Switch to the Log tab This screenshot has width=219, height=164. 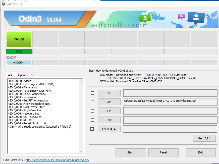[11, 75]
